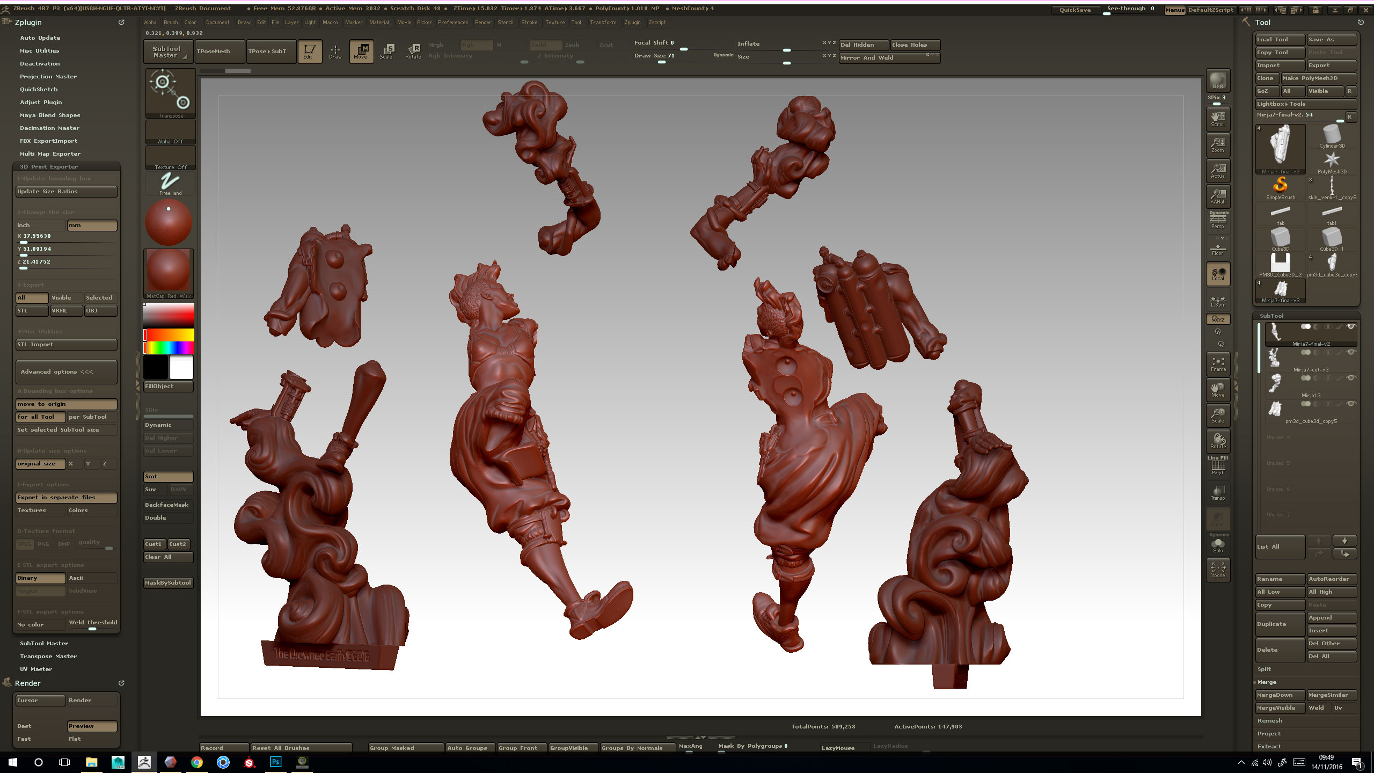Select the SimpleBrush tool thumbnail
This screenshot has height=773, width=1374.
(x=1281, y=187)
